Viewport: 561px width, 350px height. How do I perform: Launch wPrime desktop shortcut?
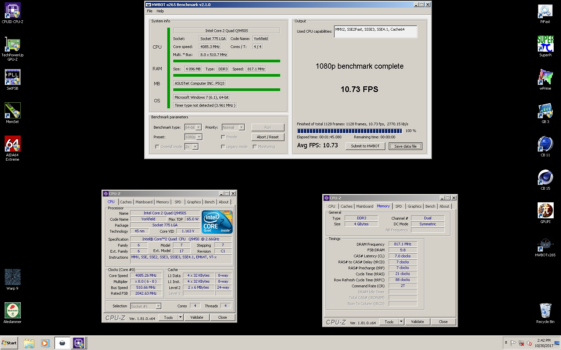pos(545,80)
